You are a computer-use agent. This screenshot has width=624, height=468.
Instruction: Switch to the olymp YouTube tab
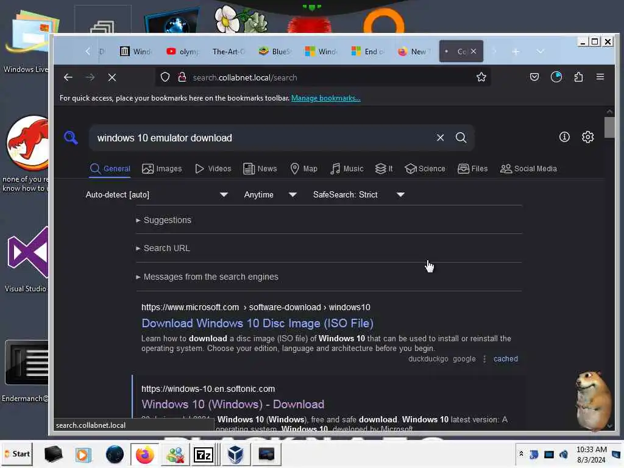point(183,51)
